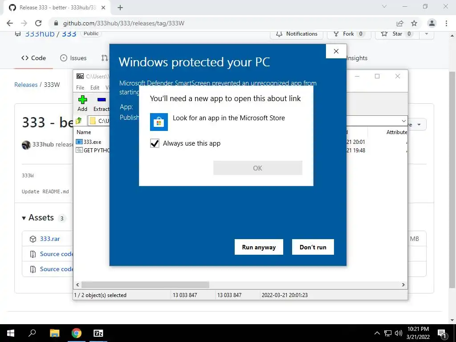The height and width of the screenshot is (342, 456).
Task: Click the left arrow of 7-Zip horizontal scrollbar
Action: [77, 285]
